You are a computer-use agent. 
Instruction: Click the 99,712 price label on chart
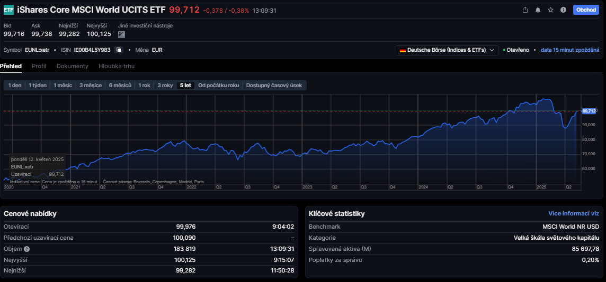[589, 111]
